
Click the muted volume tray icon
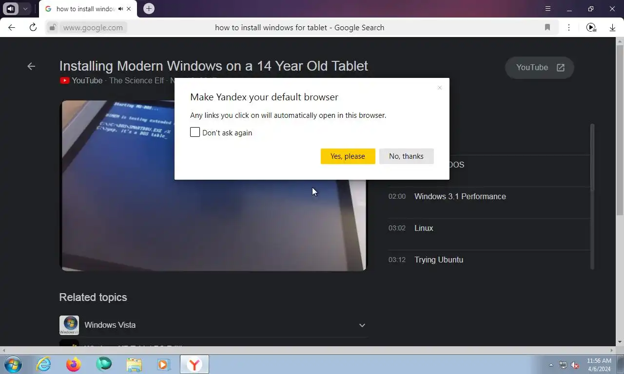575,365
